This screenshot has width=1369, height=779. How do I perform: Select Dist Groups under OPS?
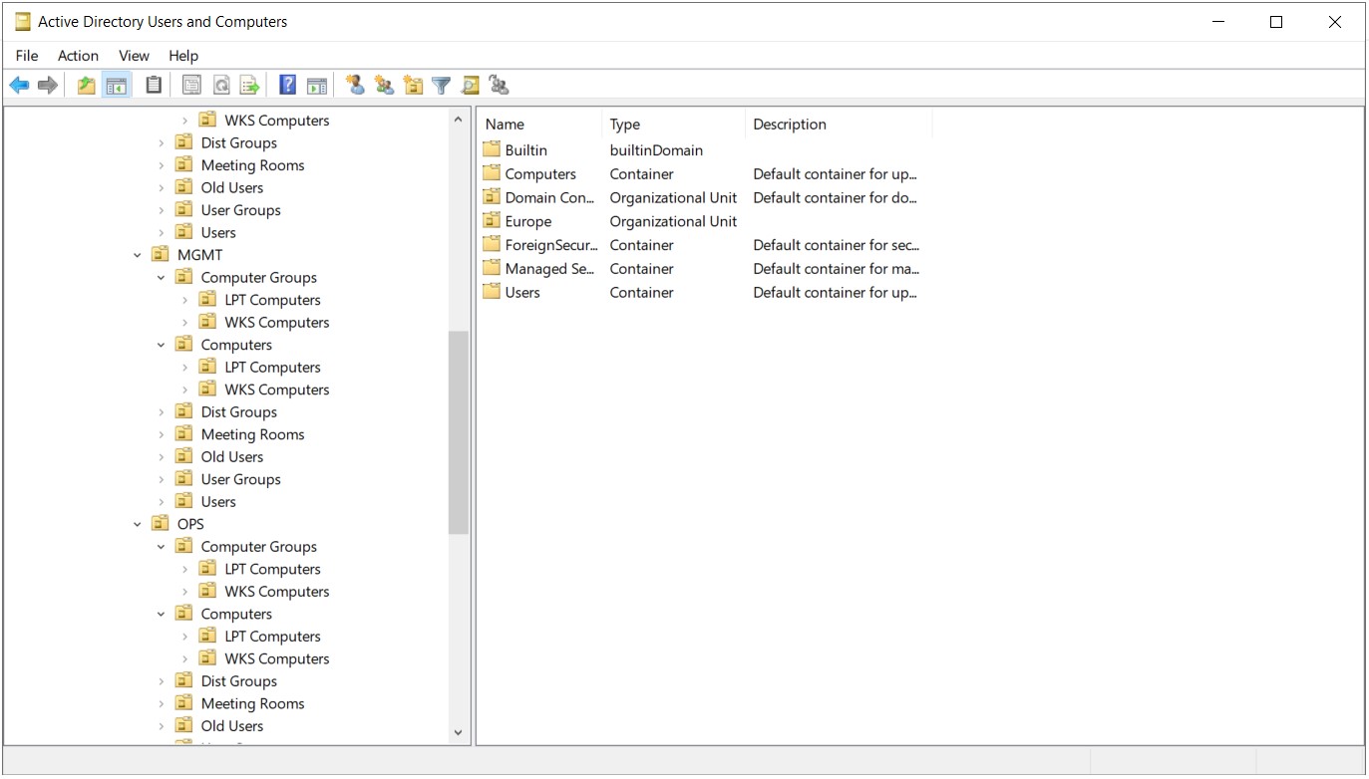[x=239, y=681]
